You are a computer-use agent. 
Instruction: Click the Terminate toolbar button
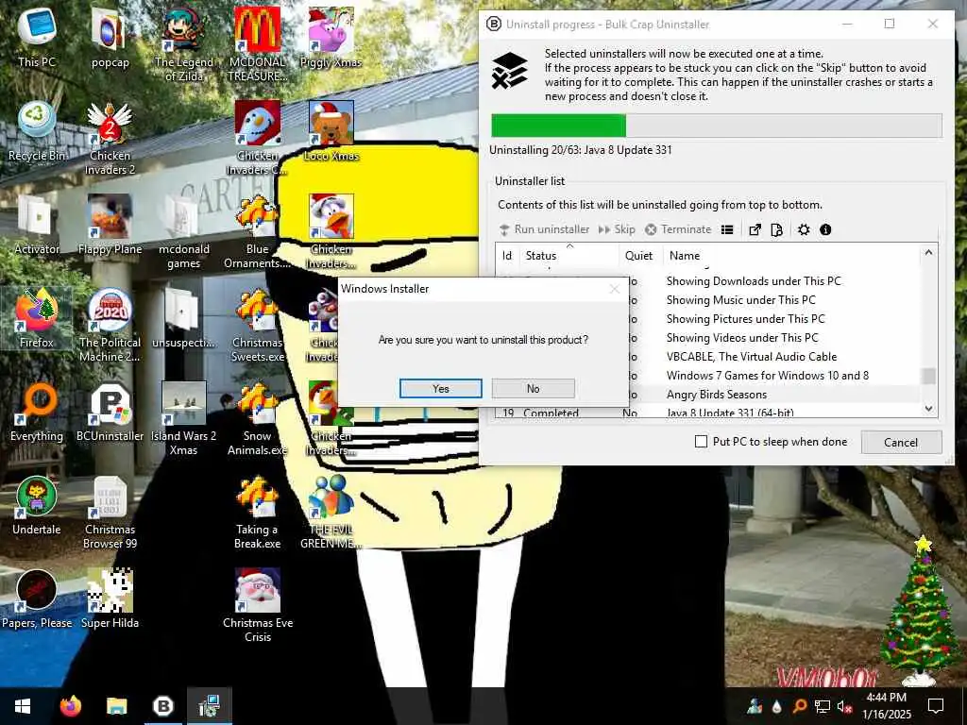click(678, 229)
